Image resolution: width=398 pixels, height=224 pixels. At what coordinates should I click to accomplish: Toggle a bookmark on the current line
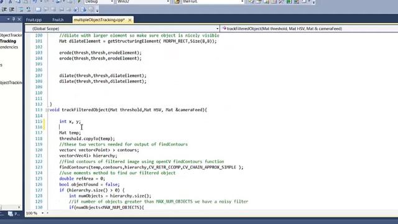pos(38,10)
